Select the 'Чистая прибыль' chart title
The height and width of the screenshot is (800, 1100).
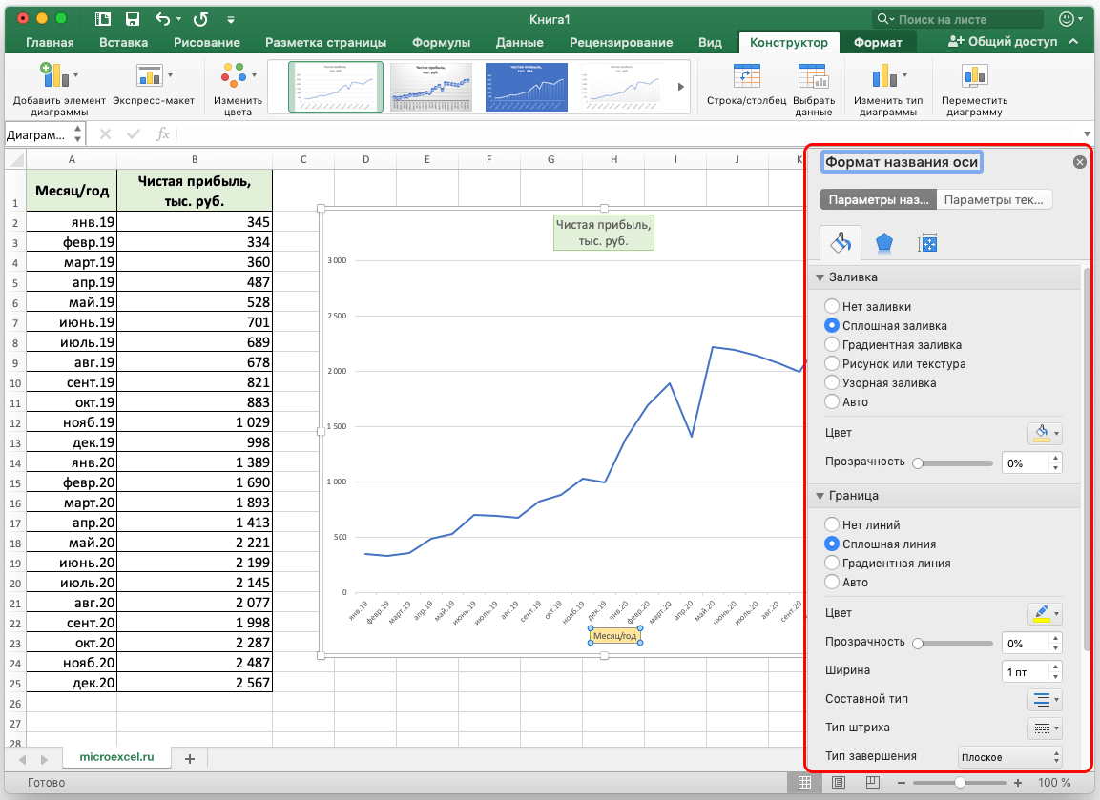click(x=603, y=233)
